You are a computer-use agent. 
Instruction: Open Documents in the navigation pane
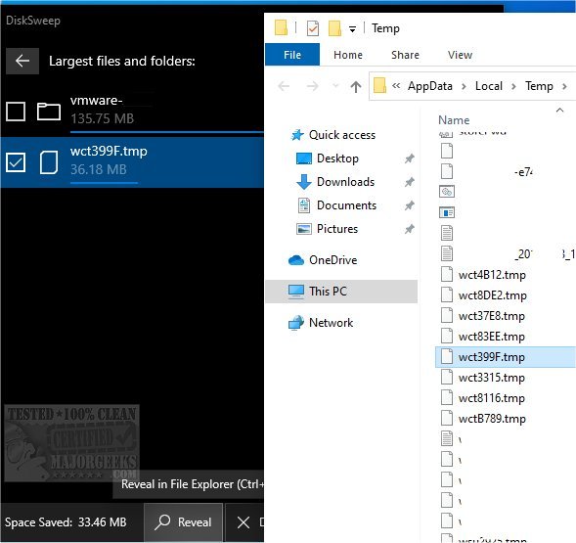click(346, 205)
